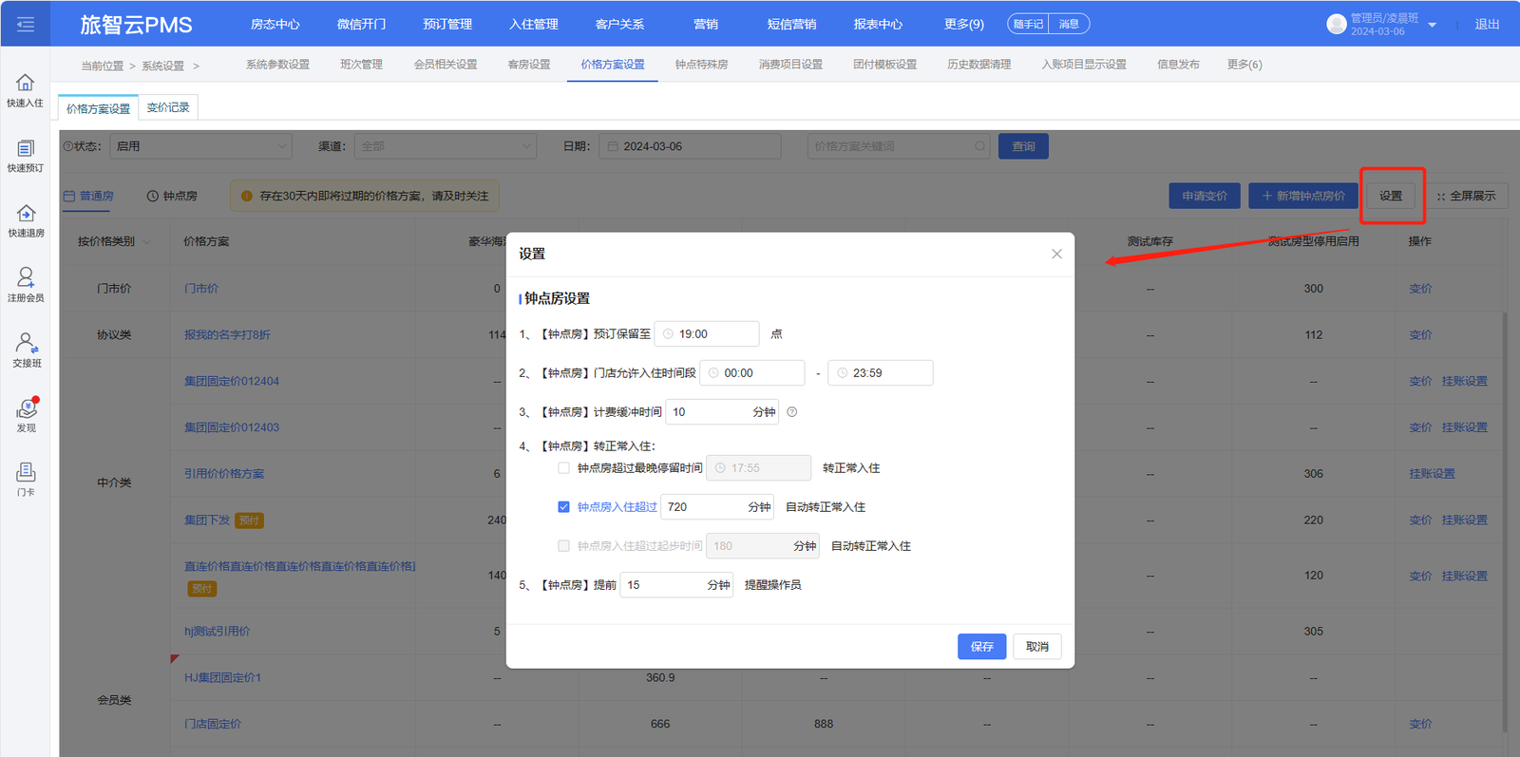Open the 报表中心 menu

(x=878, y=24)
